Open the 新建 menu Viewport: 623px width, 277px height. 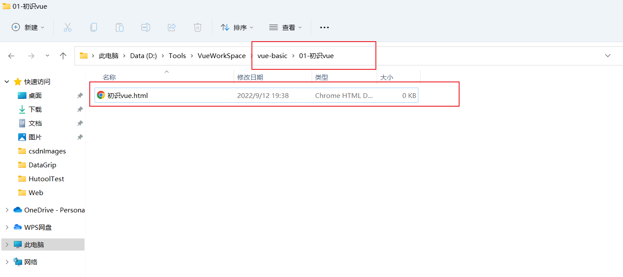click(x=28, y=27)
